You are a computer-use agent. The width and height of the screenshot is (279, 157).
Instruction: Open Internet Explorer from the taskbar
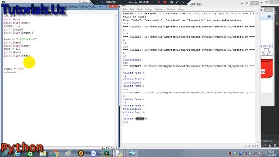17,154
